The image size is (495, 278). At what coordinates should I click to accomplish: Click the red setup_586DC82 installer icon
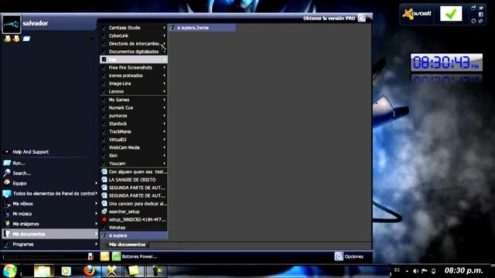pos(104,219)
